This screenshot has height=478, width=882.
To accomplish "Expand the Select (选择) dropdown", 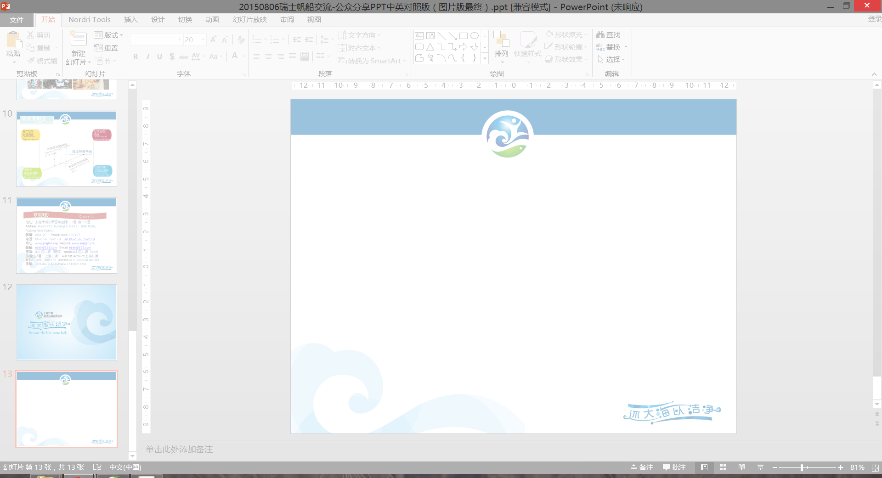I will coord(623,60).
